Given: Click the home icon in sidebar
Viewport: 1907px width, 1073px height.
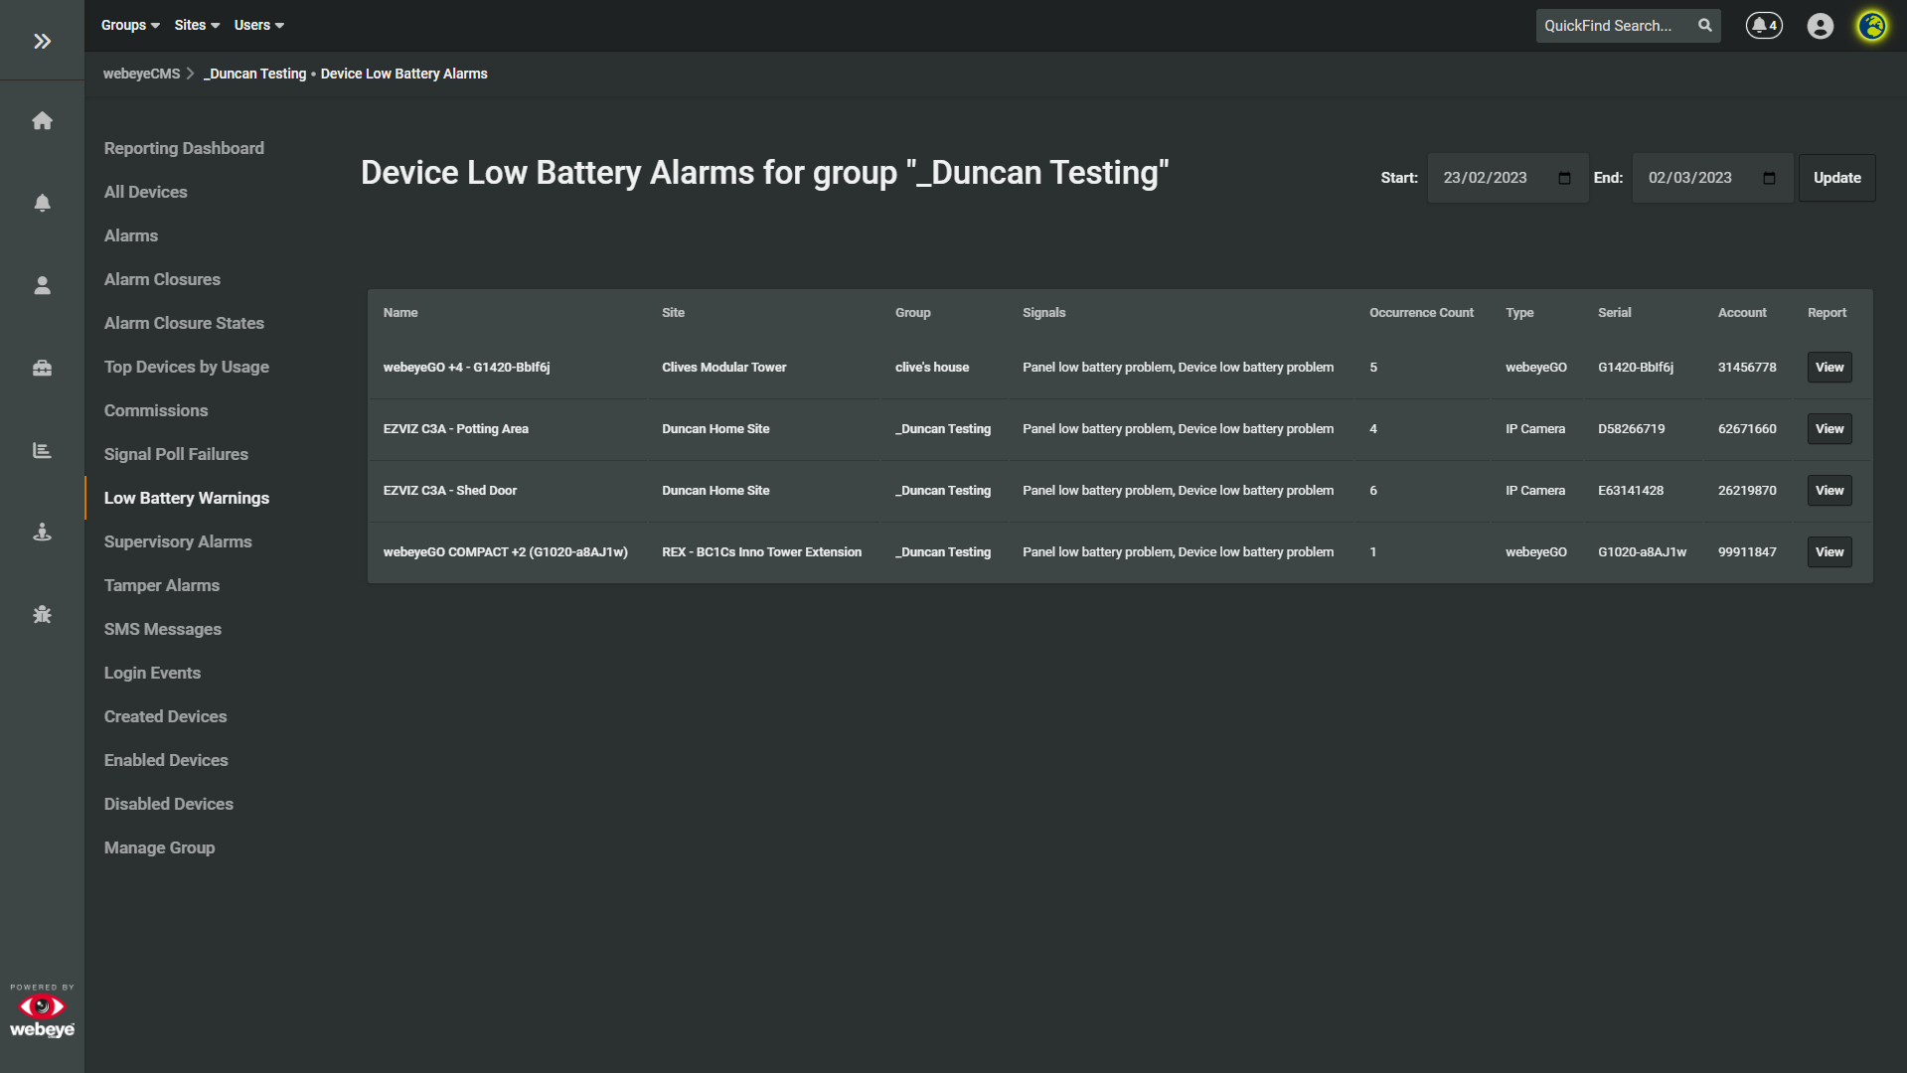Looking at the screenshot, I should 42,121.
